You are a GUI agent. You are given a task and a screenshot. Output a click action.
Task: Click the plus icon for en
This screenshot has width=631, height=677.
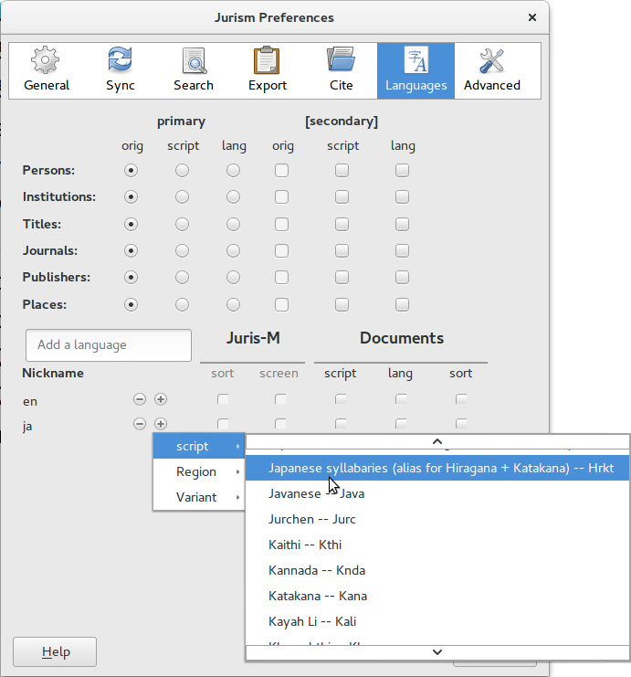[x=161, y=399]
